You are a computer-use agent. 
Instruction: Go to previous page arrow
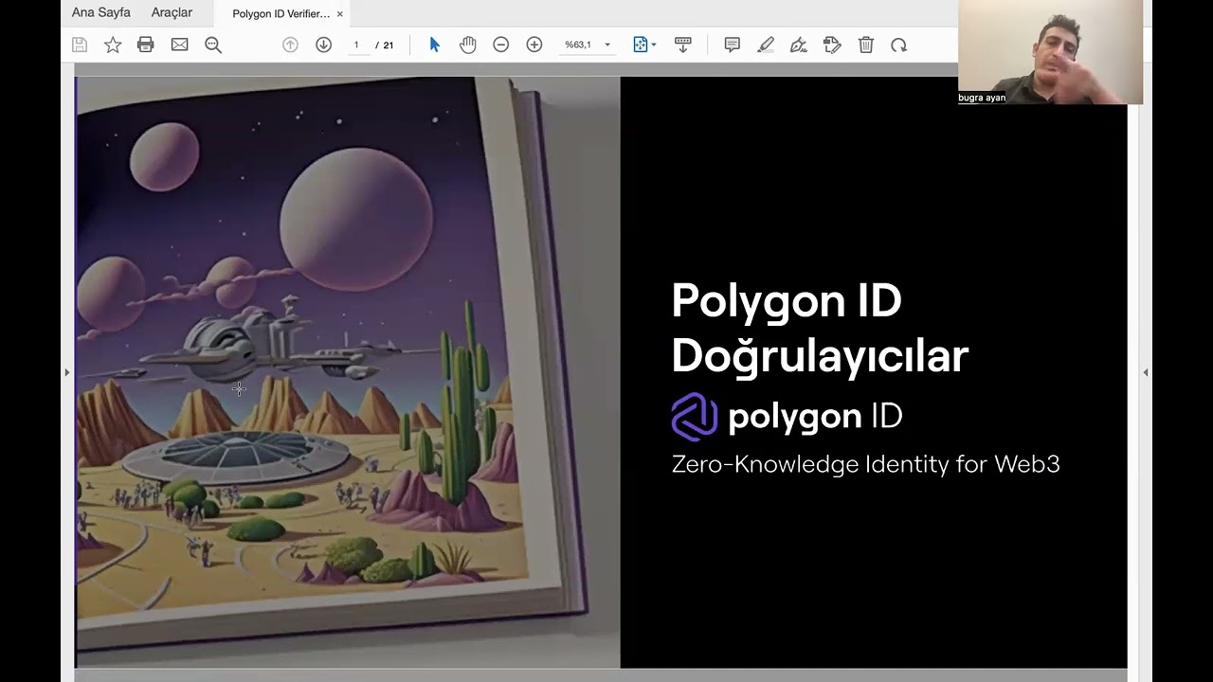(291, 45)
